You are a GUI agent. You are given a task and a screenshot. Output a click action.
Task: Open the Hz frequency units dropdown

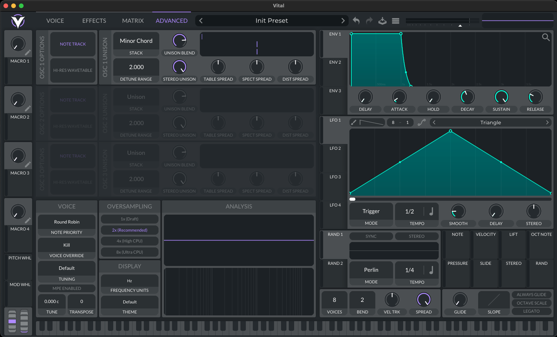129,281
